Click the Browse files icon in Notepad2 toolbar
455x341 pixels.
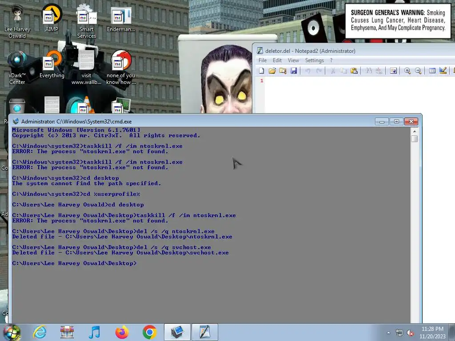pos(283,71)
